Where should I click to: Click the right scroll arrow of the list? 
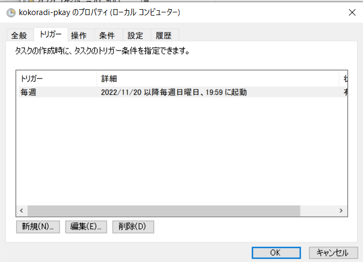pyautogui.click(x=341, y=211)
